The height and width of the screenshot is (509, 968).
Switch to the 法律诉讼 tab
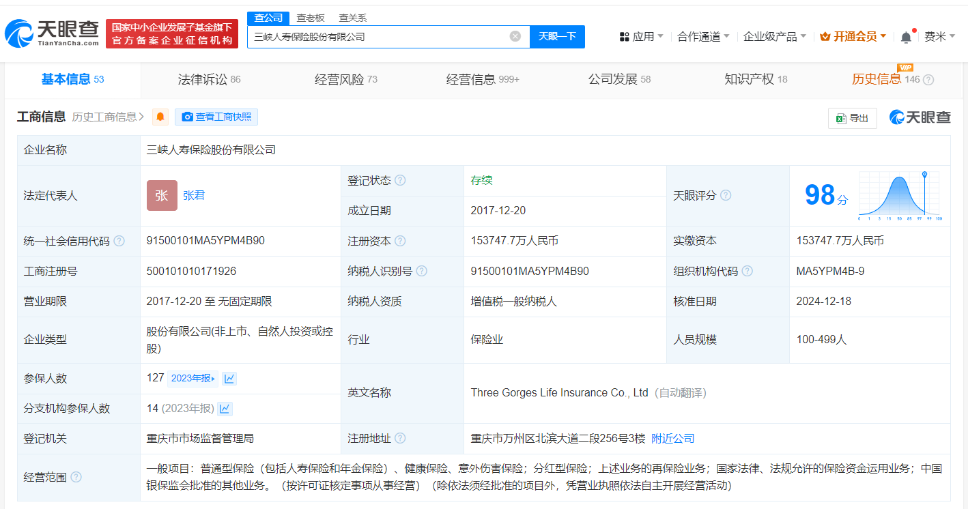(x=209, y=80)
